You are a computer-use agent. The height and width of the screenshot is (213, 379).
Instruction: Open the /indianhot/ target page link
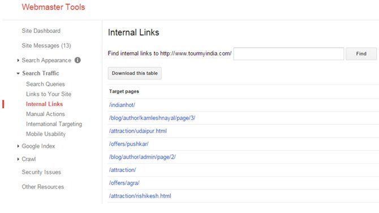[122, 105]
